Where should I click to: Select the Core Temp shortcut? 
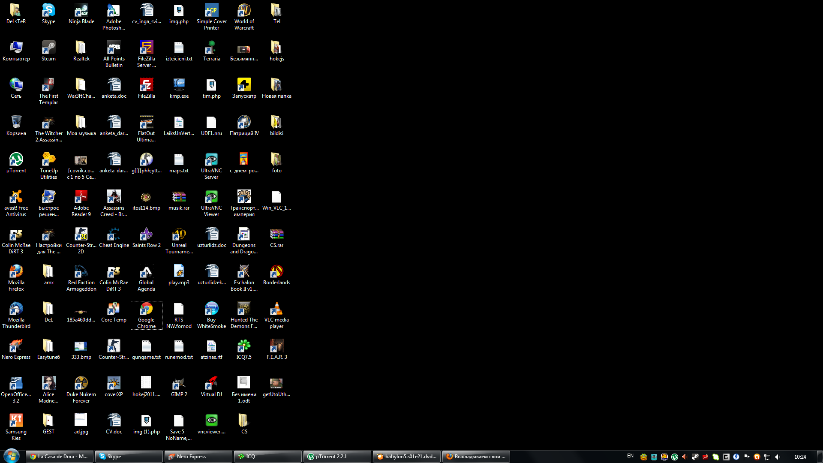114,312
